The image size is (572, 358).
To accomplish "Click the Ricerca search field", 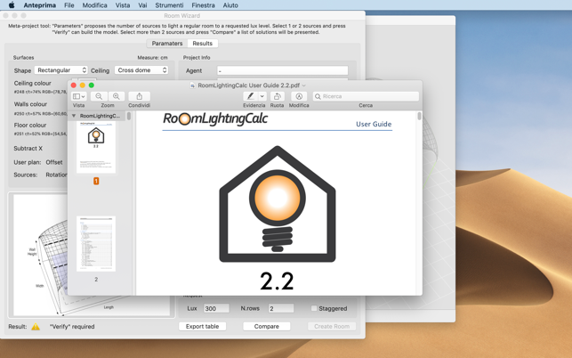I will 366,96.
